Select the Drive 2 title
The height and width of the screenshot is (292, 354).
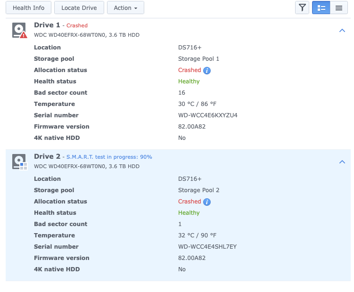coord(47,156)
